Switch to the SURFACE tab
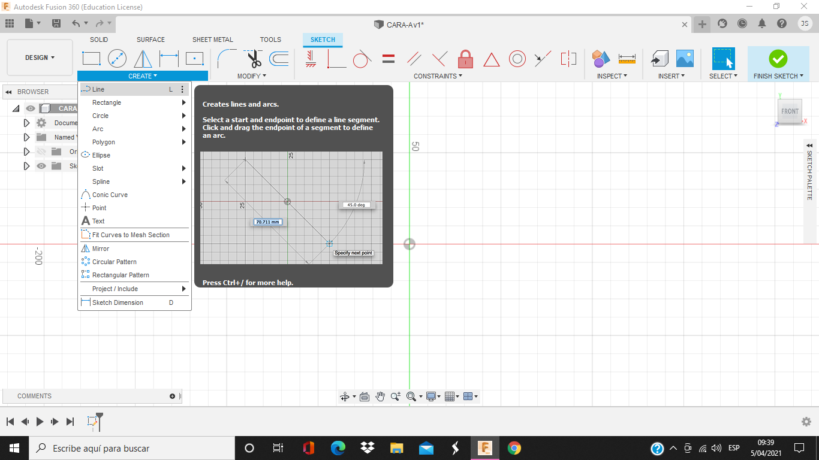The height and width of the screenshot is (460, 819). (x=150, y=40)
